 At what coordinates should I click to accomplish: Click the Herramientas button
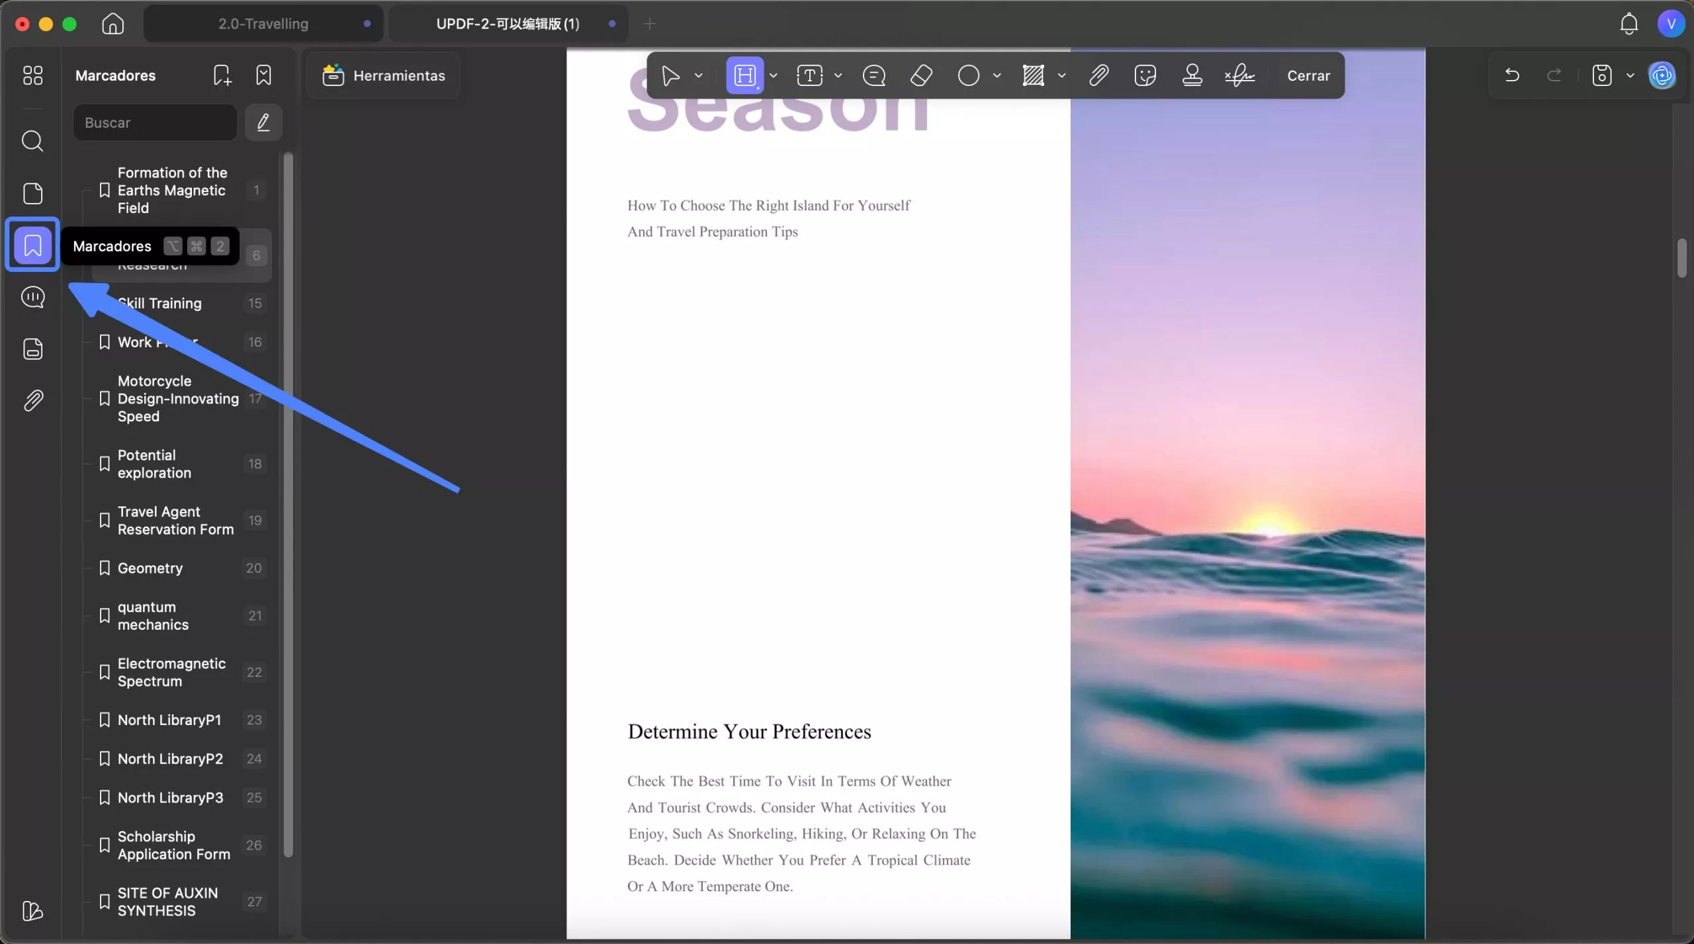pyautogui.click(x=384, y=75)
